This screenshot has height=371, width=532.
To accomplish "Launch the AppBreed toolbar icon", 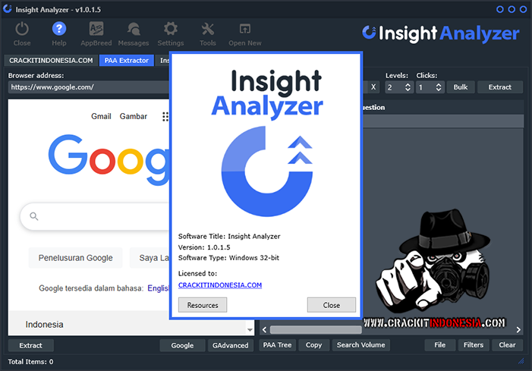I will click(x=96, y=30).
